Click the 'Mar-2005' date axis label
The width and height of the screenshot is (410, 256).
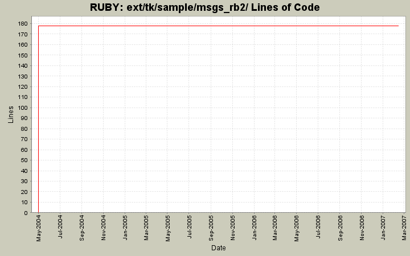click(146, 228)
